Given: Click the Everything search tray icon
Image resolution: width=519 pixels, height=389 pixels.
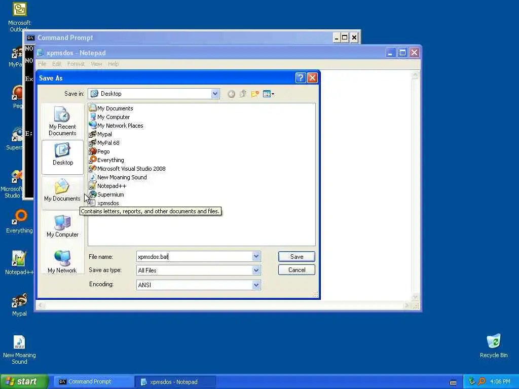Looking at the screenshot, I should (x=482, y=382).
